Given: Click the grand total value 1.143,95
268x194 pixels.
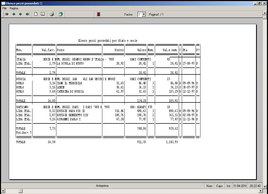Looking at the screenshot, I should (x=172, y=142).
